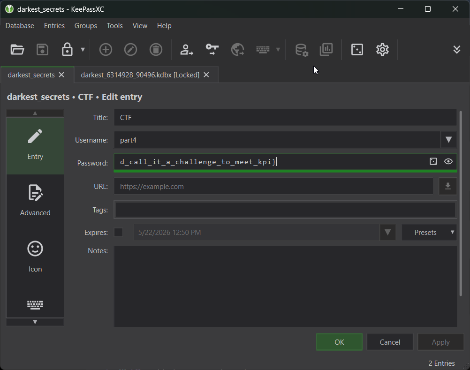This screenshot has width=470, height=370.
Task: Toggle password visibility eye icon
Action: pyautogui.click(x=448, y=161)
